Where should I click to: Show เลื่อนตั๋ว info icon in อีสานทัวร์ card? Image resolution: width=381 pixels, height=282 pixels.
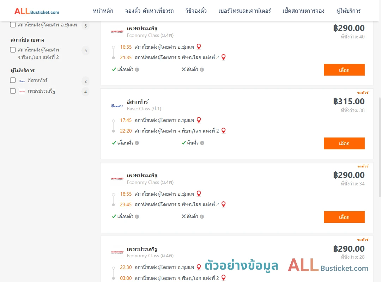point(137,143)
